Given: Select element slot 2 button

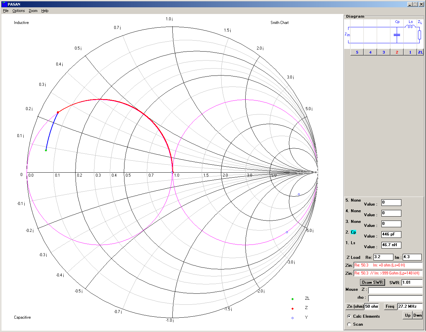Looking at the screenshot, I should coord(397,52).
